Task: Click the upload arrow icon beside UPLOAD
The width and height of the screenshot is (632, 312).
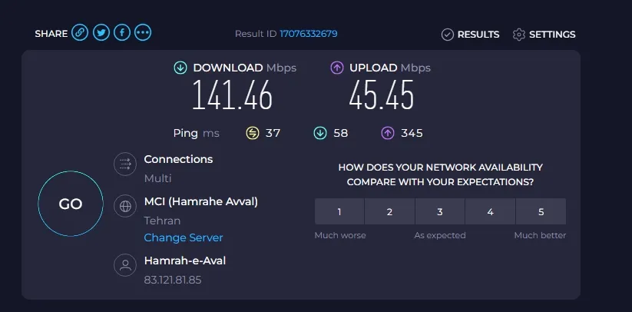Action: (x=336, y=68)
